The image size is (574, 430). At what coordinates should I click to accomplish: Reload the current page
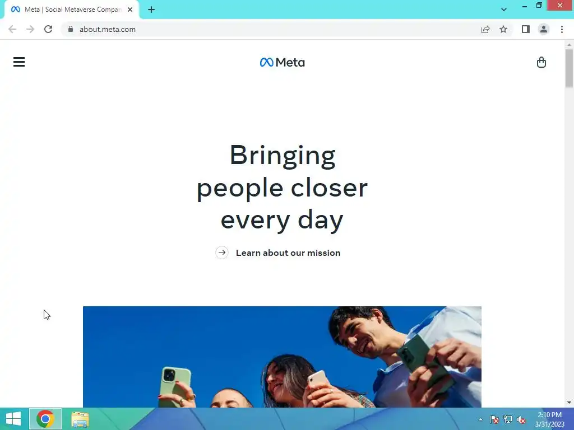pos(48,29)
